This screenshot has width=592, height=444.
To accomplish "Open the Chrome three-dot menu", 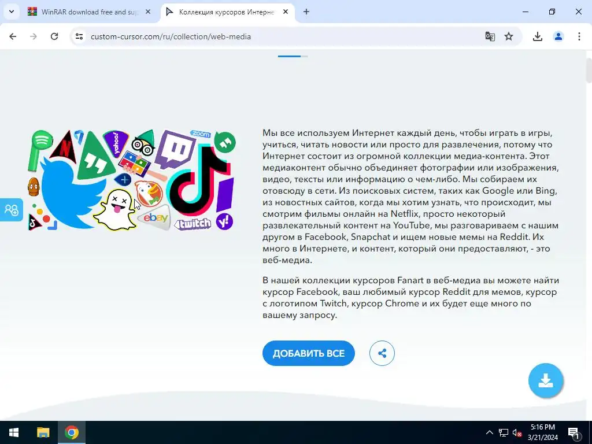I will point(579,36).
